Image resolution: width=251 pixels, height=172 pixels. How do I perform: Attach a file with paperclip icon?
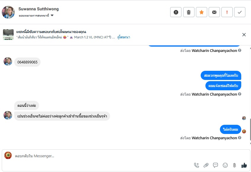(206, 165)
